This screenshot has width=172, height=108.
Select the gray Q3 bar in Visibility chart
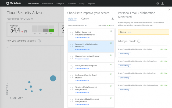(46, 30)
